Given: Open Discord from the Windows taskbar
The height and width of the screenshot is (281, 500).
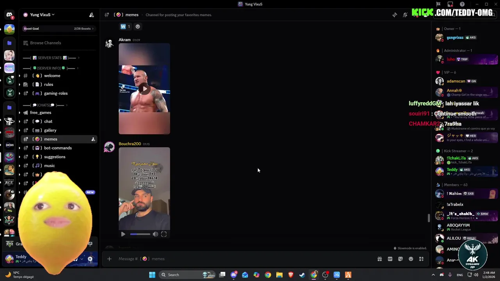Looking at the screenshot, I should pos(234,275).
